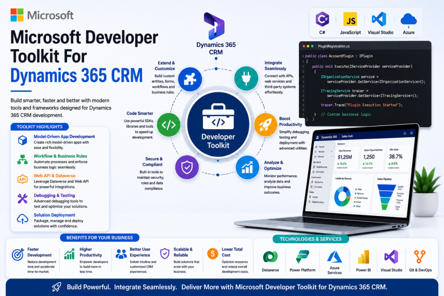The width and height of the screenshot is (444, 296).
Task: Click the Sales Pipeline funnel chart
Action: pos(386,197)
